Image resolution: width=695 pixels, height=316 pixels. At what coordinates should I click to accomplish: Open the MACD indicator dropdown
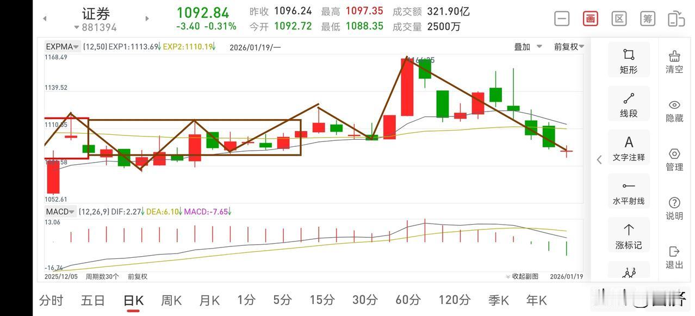(60, 212)
